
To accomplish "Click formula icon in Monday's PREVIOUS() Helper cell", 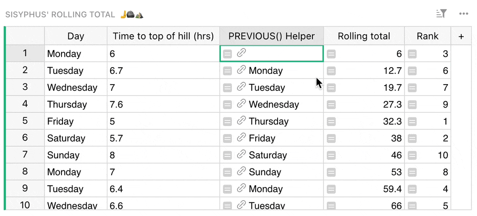I will [228, 54].
